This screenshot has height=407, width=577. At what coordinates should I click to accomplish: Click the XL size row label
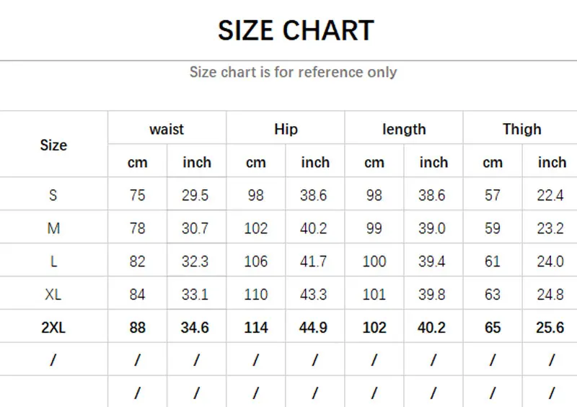pyautogui.click(x=53, y=295)
